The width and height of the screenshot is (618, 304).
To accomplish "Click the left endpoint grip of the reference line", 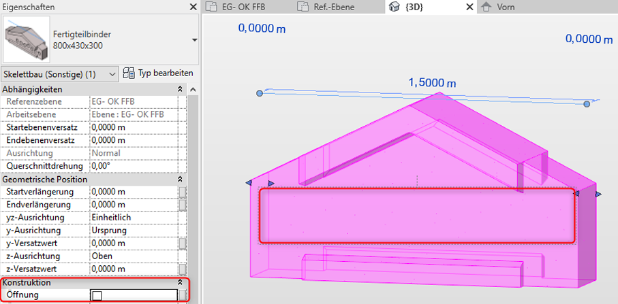I will [259, 92].
